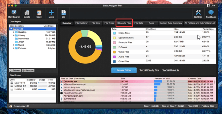Open the File Size tab
Image resolution: width=222 pixels, height=114 pixels.
(x=96, y=23)
